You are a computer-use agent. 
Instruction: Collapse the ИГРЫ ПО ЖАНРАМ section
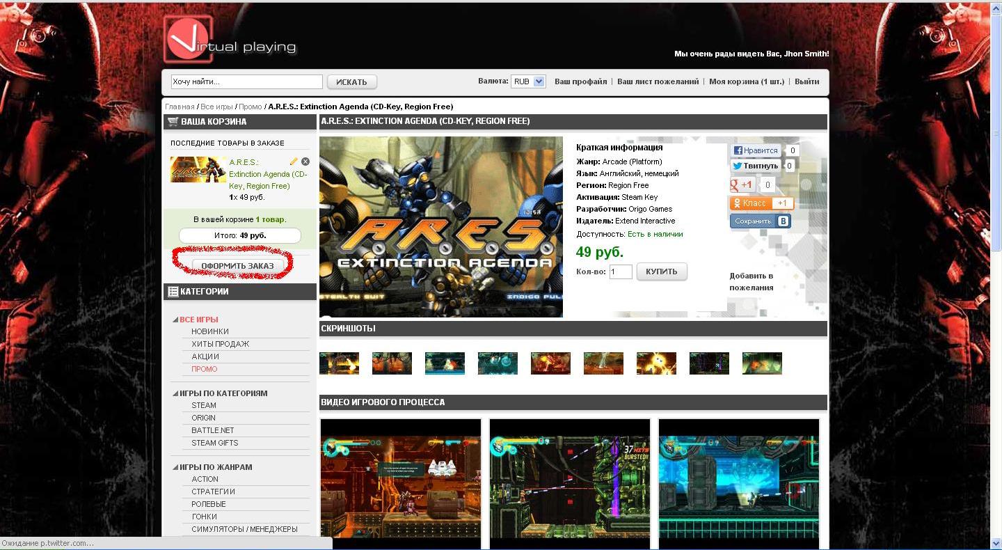(175, 468)
